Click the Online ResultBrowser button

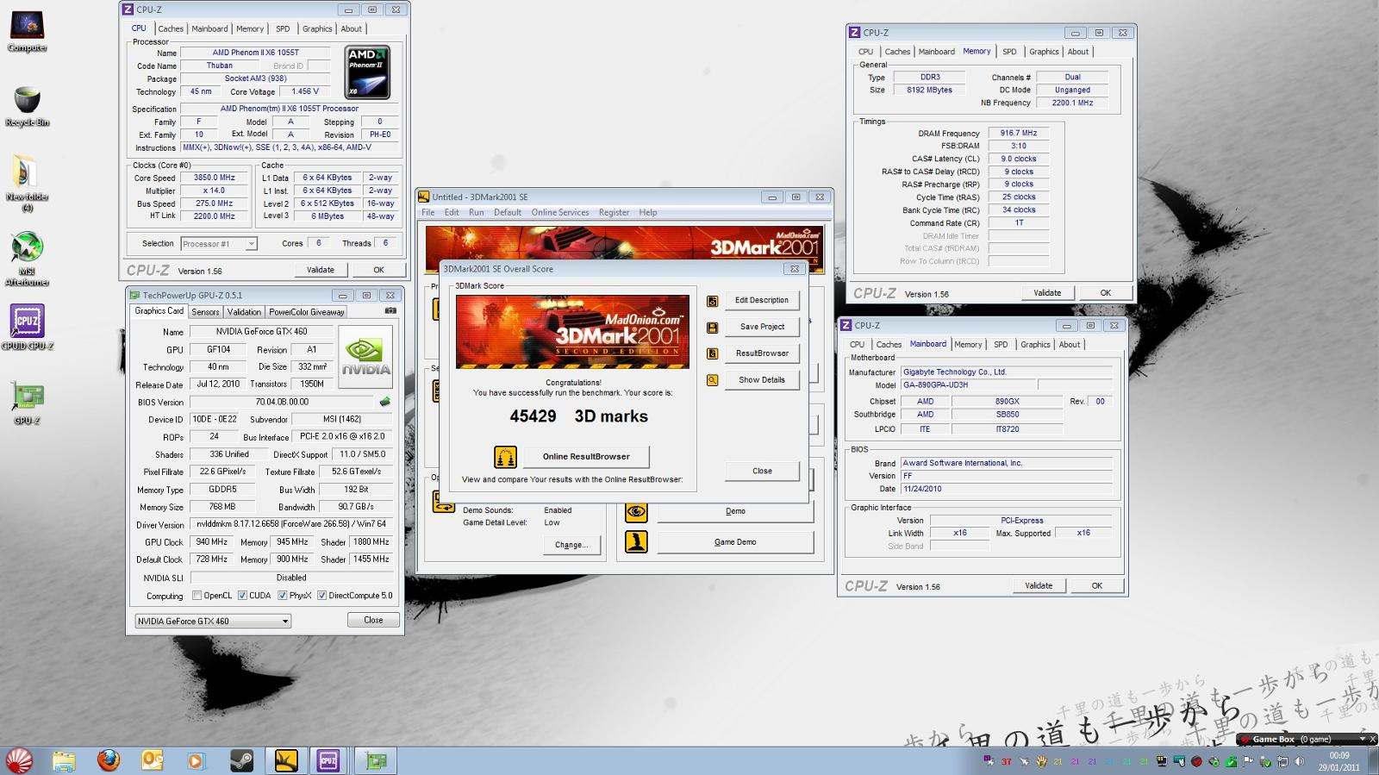coord(586,457)
